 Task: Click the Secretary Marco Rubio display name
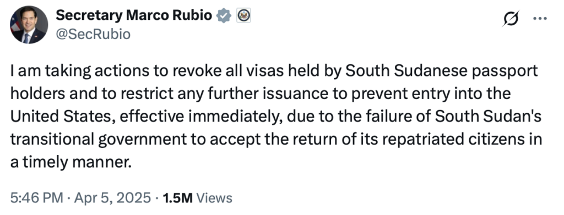[x=134, y=15]
